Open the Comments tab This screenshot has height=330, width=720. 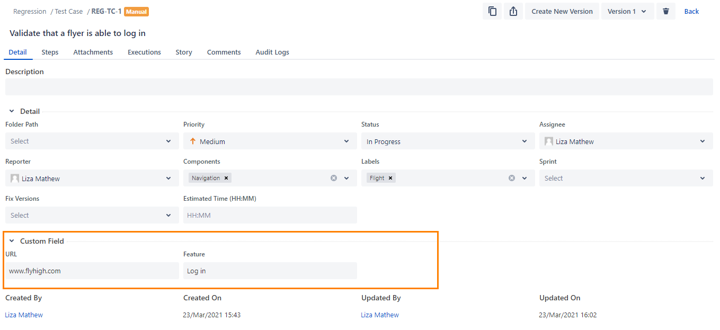point(224,52)
